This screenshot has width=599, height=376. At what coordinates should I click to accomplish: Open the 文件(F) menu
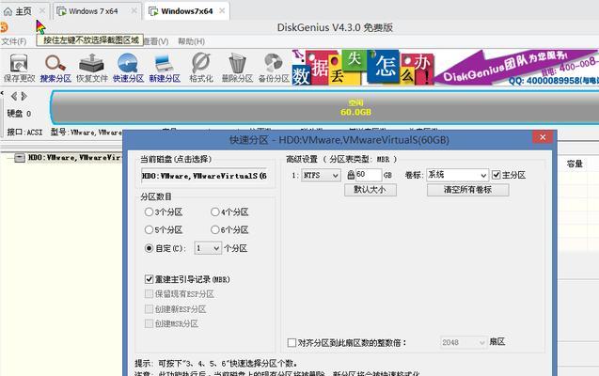click(x=14, y=41)
